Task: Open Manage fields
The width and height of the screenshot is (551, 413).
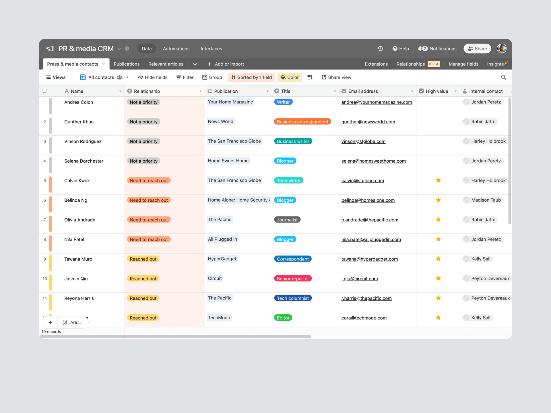Action: tap(463, 64)
